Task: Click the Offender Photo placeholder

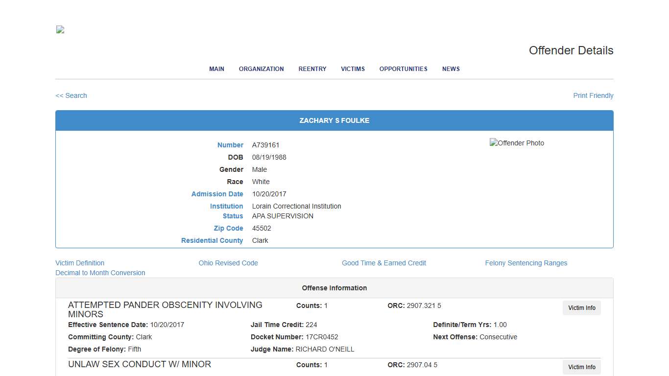Action: click(517, 143)
